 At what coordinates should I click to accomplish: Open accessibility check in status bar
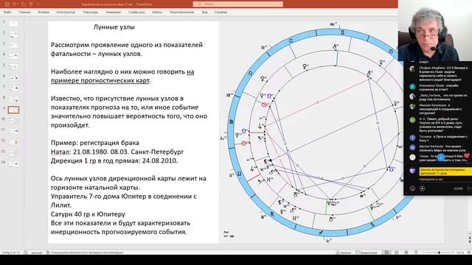point(85,252)
